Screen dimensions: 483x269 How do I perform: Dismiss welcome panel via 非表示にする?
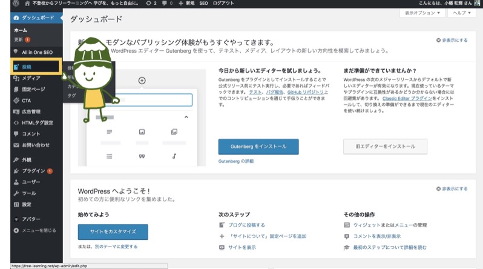pos(452,189)
